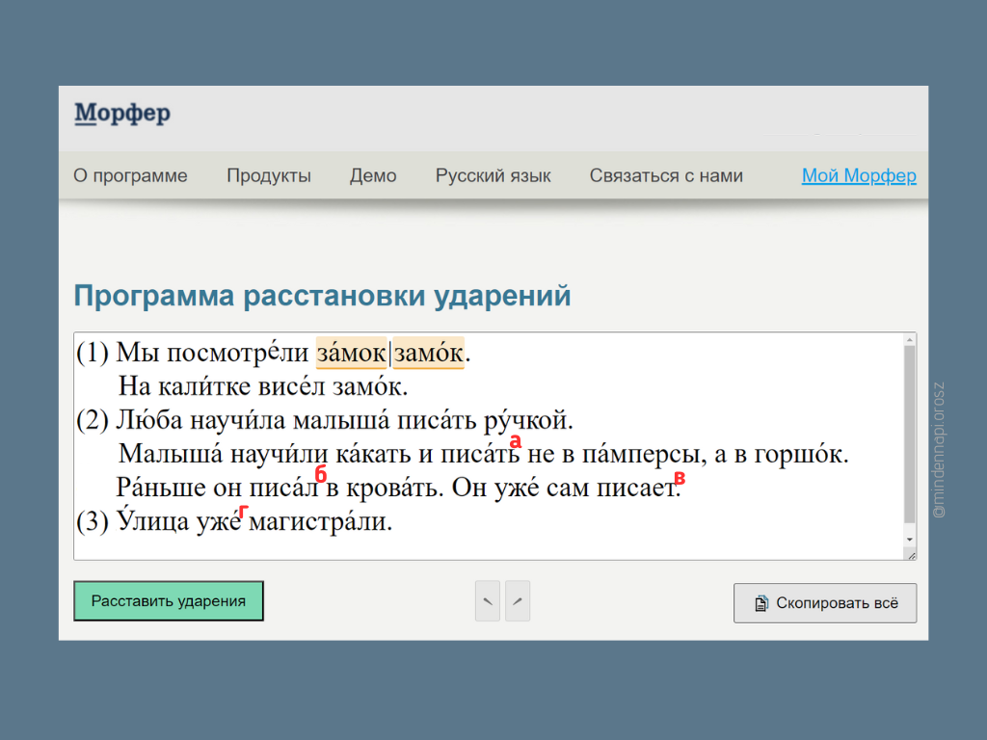Screen dimensions: 987x740
Task: Click the text area scrollbar up arrow
Action: [x=910, y=340]
